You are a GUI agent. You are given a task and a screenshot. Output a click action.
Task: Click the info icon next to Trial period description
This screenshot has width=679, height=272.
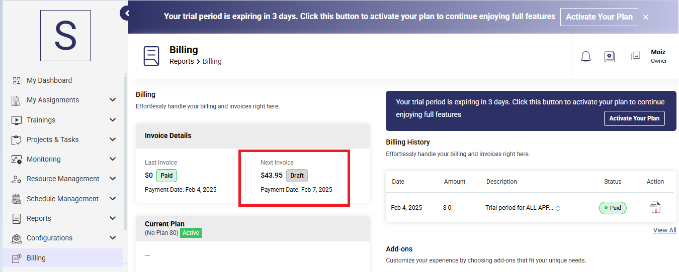[x=558, y=208]
